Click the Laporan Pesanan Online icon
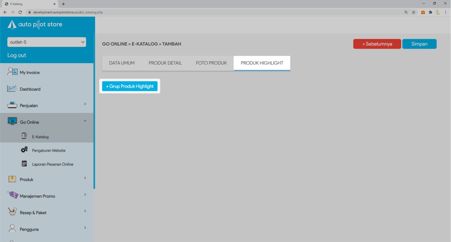 pos(25,163)
